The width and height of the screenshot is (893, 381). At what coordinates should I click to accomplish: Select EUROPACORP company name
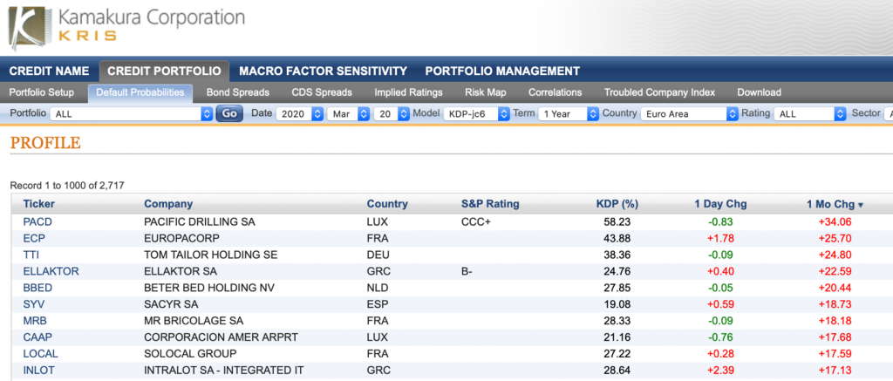point(181,239)
